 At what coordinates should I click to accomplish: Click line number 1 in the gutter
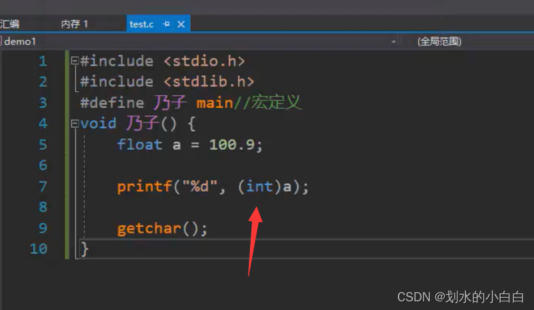(x=43, y=61)
